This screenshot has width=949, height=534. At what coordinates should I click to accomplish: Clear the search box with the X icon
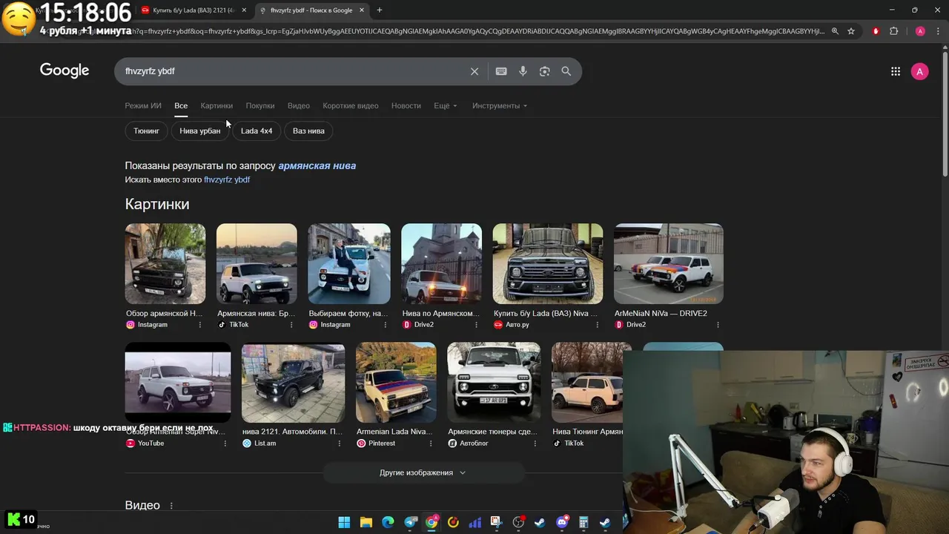(x=474, y=71)
